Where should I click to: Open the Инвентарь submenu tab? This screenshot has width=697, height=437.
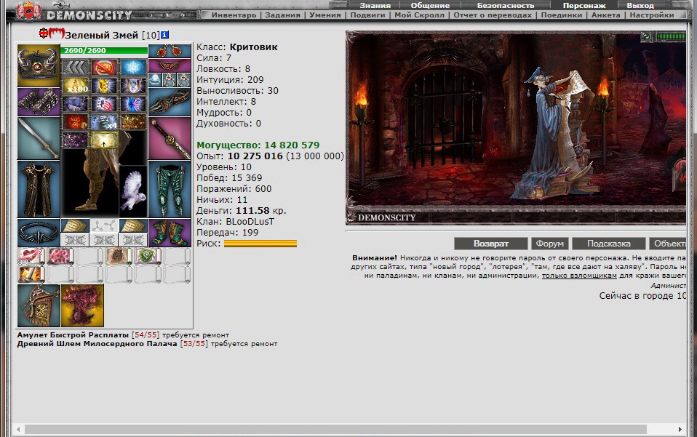pos(234,15)
